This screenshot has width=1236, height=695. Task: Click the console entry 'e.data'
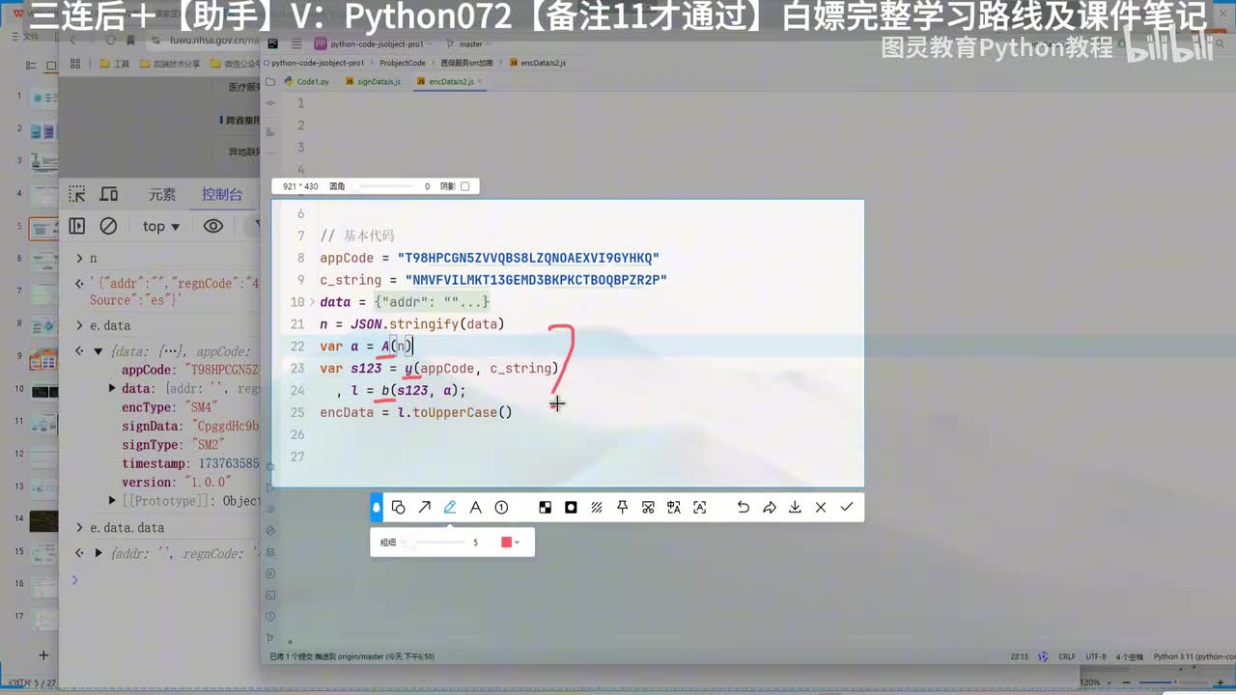pyautogui.click(x=109, y=326)
